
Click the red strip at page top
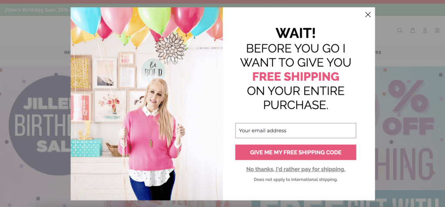tap(222, 2)
